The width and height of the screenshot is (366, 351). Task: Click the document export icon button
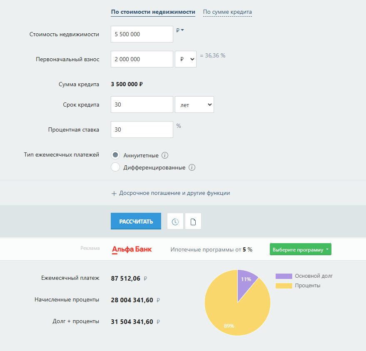tap(193, 222)
